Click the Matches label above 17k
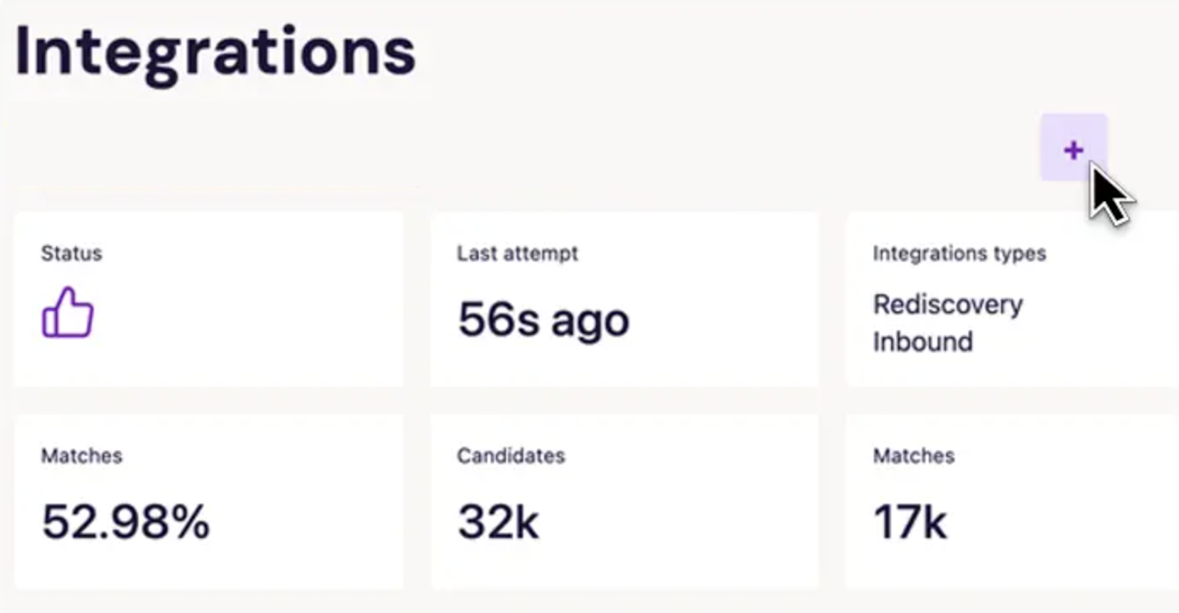Image resolution: width=1179 pixels, height=613 pixels. tap(913, 455)
